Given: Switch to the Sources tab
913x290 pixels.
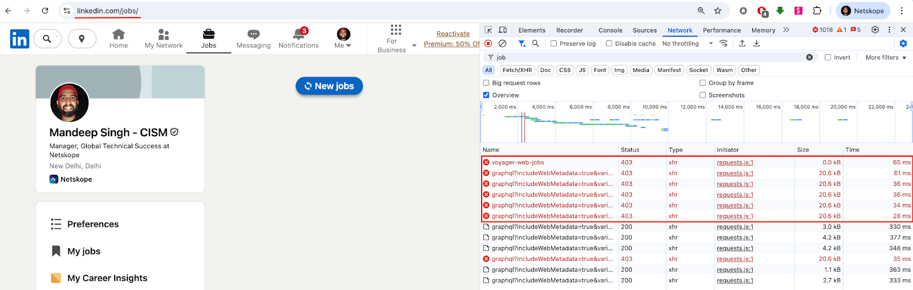Looking at the screenshot, I should click(645, 30).
